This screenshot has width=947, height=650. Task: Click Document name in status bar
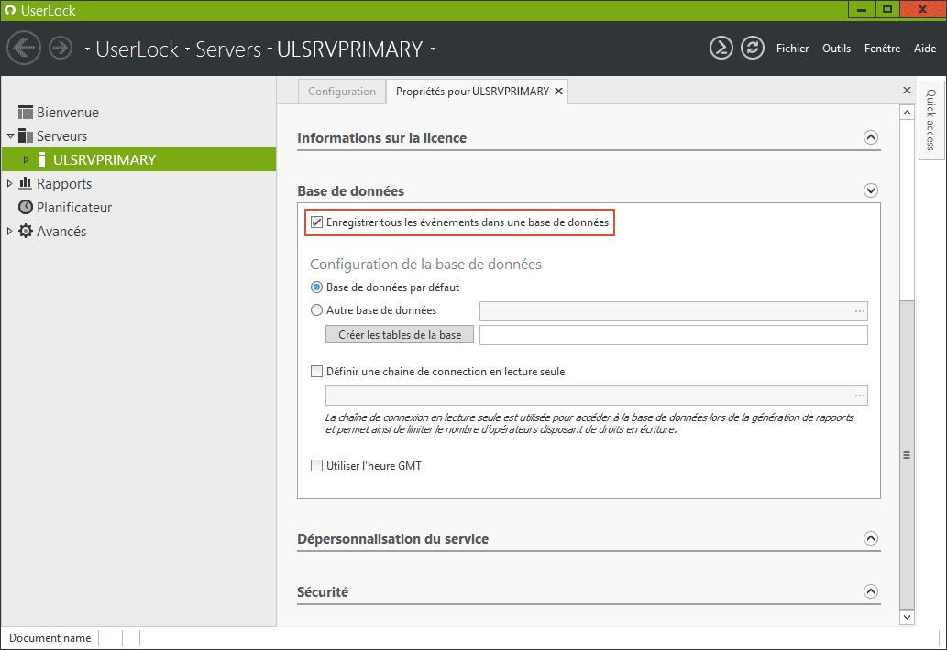[50, 638]
